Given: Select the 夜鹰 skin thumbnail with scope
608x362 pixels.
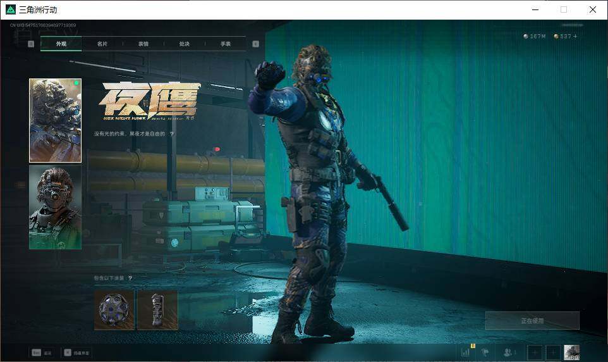Looking at the screenshot, I should point(55,120).
